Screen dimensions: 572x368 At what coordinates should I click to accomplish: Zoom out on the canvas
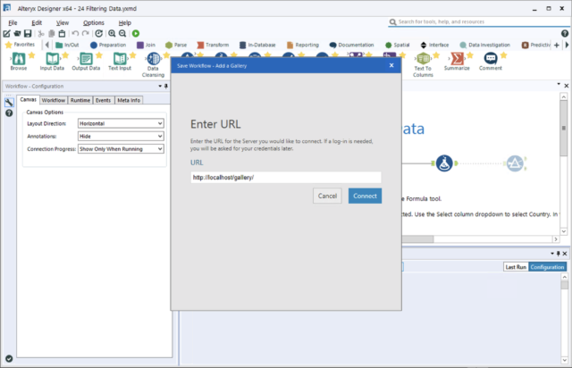click(x=122, y=34)
